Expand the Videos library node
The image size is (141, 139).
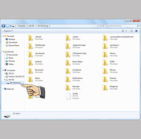pyautogui.click(x=5, y=64)
